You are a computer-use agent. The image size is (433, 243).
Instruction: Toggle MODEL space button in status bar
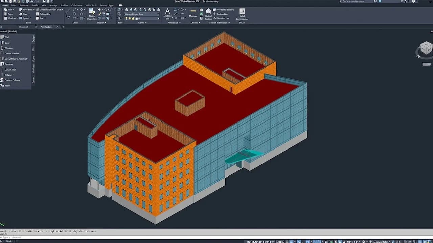(280, 242)
